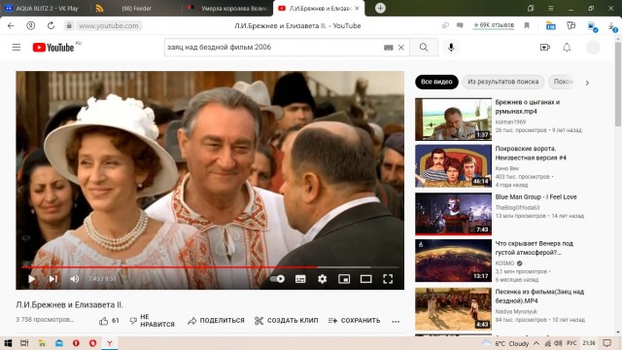
Task: Click ПОДЕЛИТЬСЯ share button
Action: pos(216,321)
